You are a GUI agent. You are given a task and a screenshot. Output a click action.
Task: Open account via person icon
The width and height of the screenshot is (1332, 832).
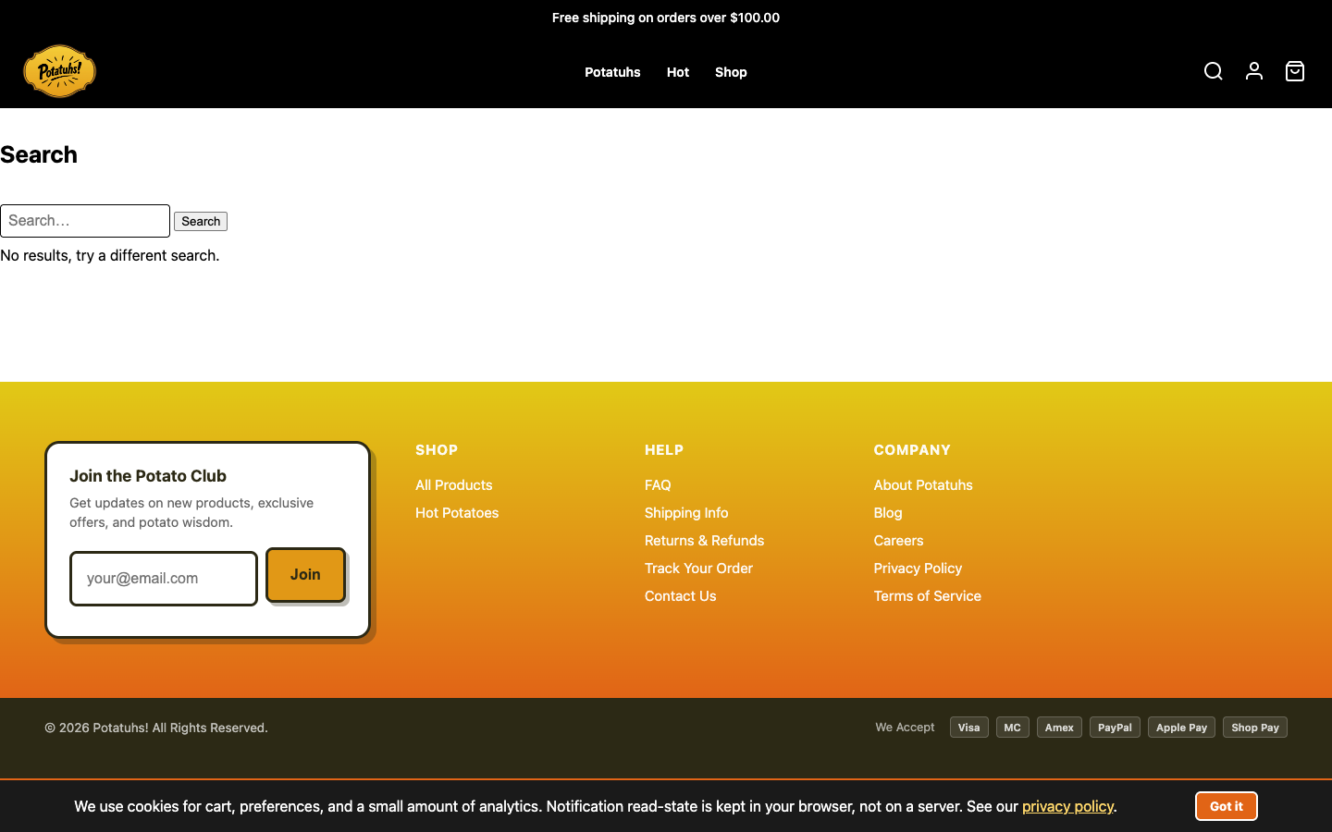1254,71
